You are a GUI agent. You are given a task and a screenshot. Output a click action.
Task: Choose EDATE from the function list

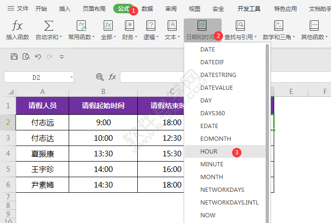coord(225,126)
